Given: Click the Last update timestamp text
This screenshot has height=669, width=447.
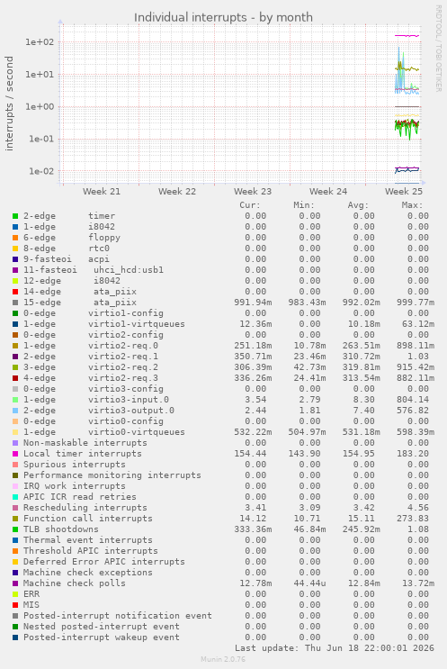Looking at the screenshot, I should coord(335,648).
